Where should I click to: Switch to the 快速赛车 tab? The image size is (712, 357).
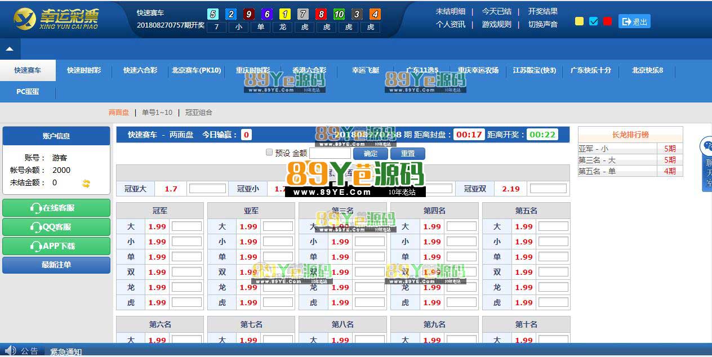pyautogui.click(x=28, y=70)
